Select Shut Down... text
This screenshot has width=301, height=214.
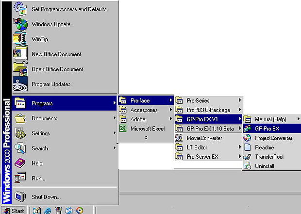point(46,197)
